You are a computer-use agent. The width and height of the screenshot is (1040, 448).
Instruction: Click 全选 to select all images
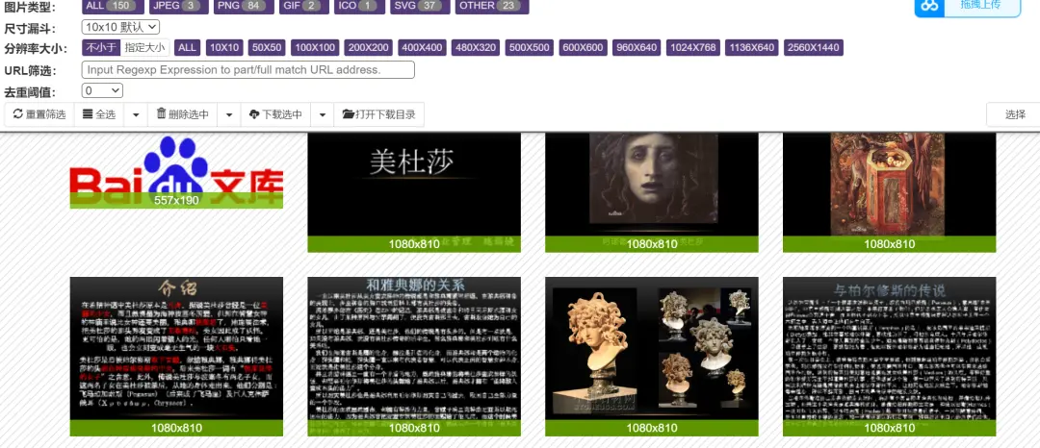[x=99, y=114]
